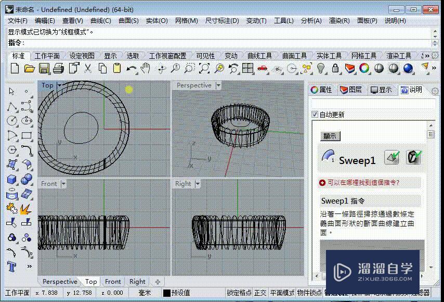
Task: Select the Box solid tool
Action: (12, 179)
